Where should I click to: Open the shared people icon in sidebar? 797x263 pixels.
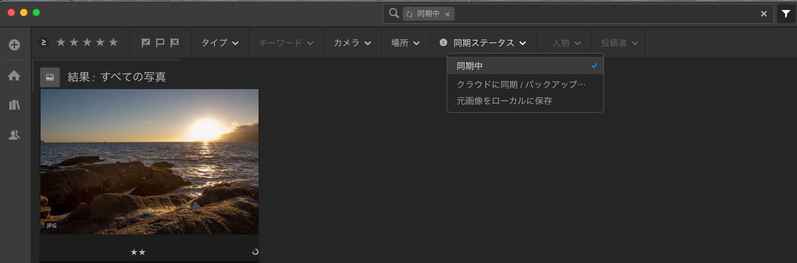click(x=14, y=135)
